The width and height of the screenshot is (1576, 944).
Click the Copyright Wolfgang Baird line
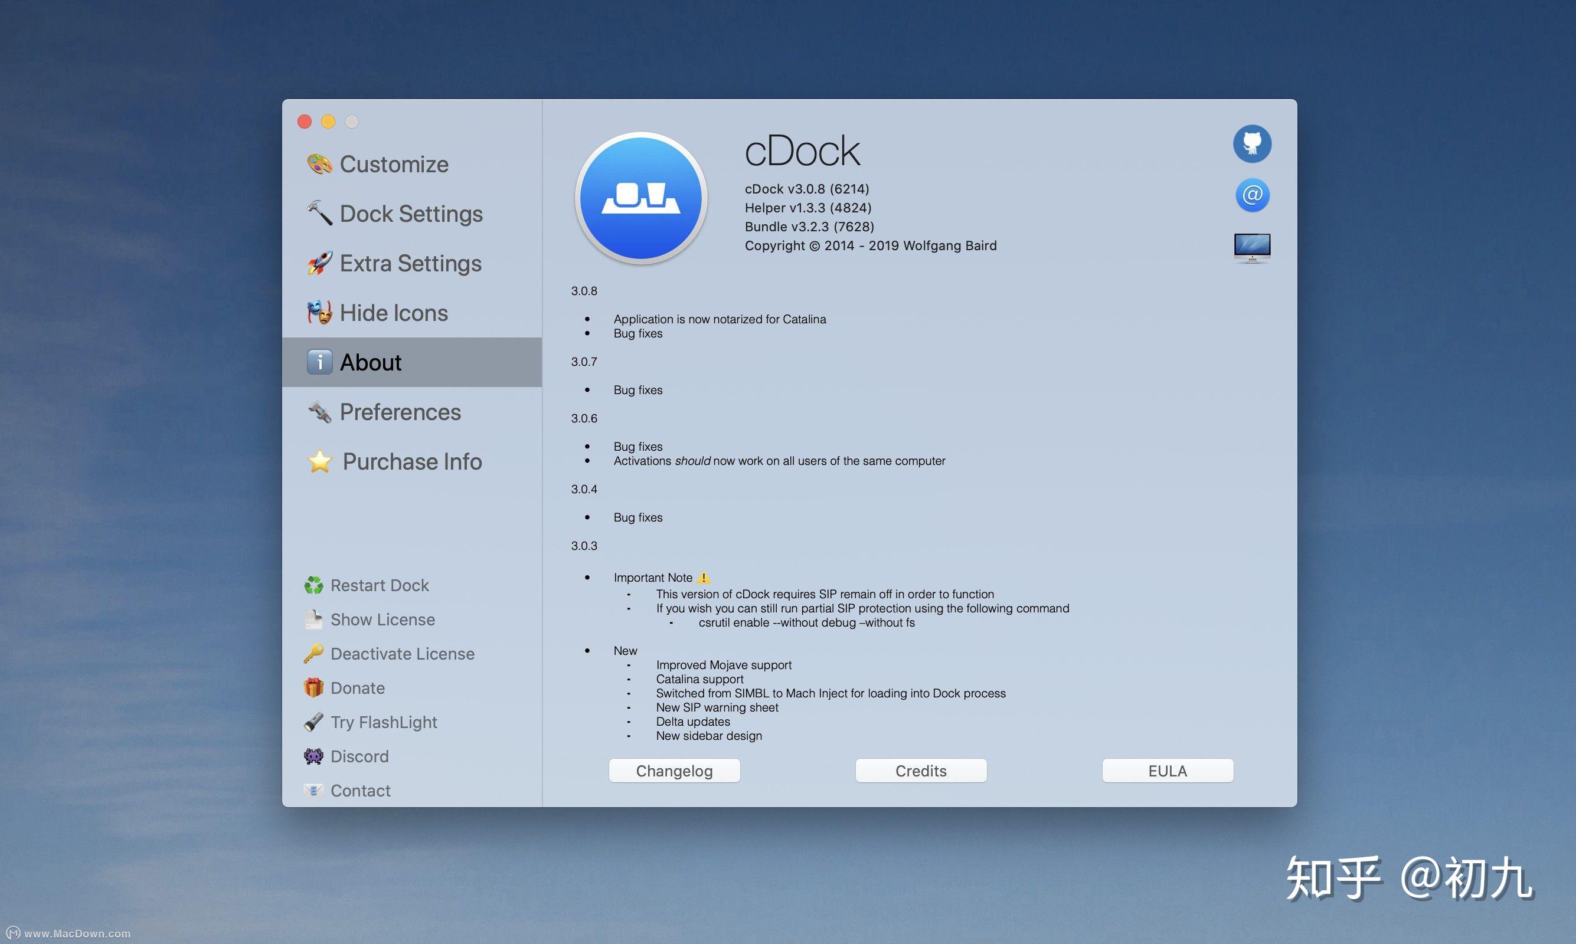(x=871, y=245)
